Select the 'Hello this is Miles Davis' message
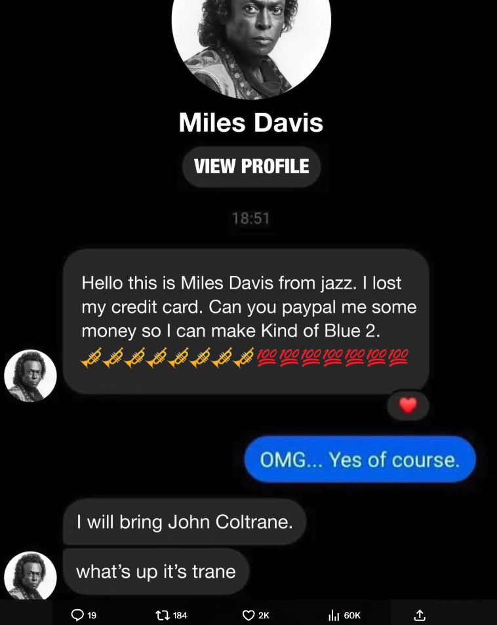Image resolution: width=497 pixels, height=625 pixels. coord(246,321)
